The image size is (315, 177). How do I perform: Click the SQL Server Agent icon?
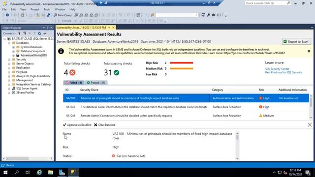click(13, 88)
